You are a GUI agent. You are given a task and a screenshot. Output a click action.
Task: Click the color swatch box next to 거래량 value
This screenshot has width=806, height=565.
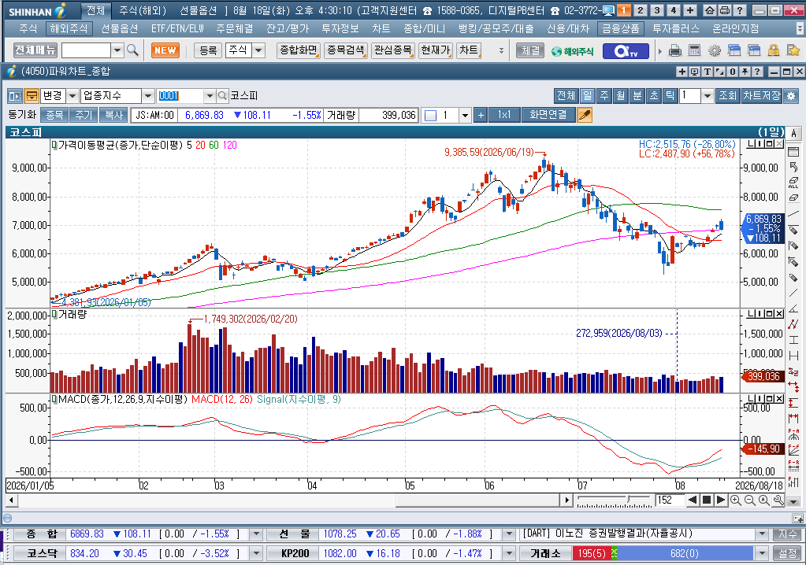[x=431, y=116]
